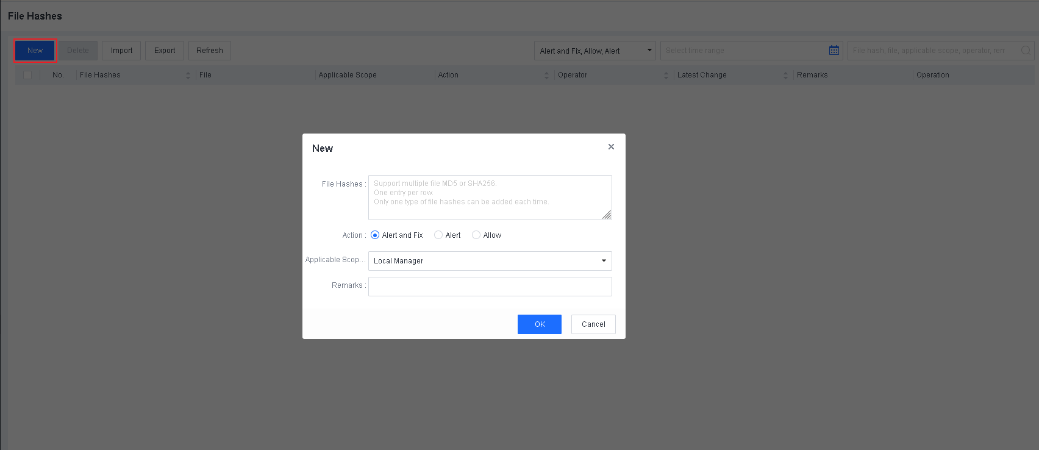Sort by File Hashes column arrows
This screenshot has width=1039, height=450.
188,75
